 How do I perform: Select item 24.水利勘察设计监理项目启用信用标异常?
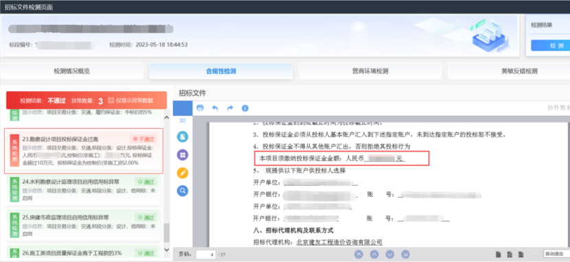[84, 191]
